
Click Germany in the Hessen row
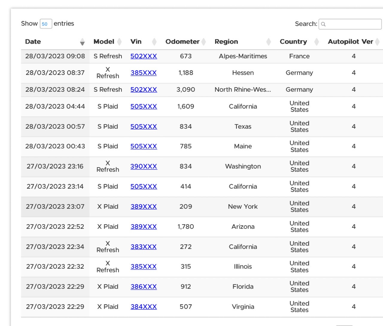point(300,73)
